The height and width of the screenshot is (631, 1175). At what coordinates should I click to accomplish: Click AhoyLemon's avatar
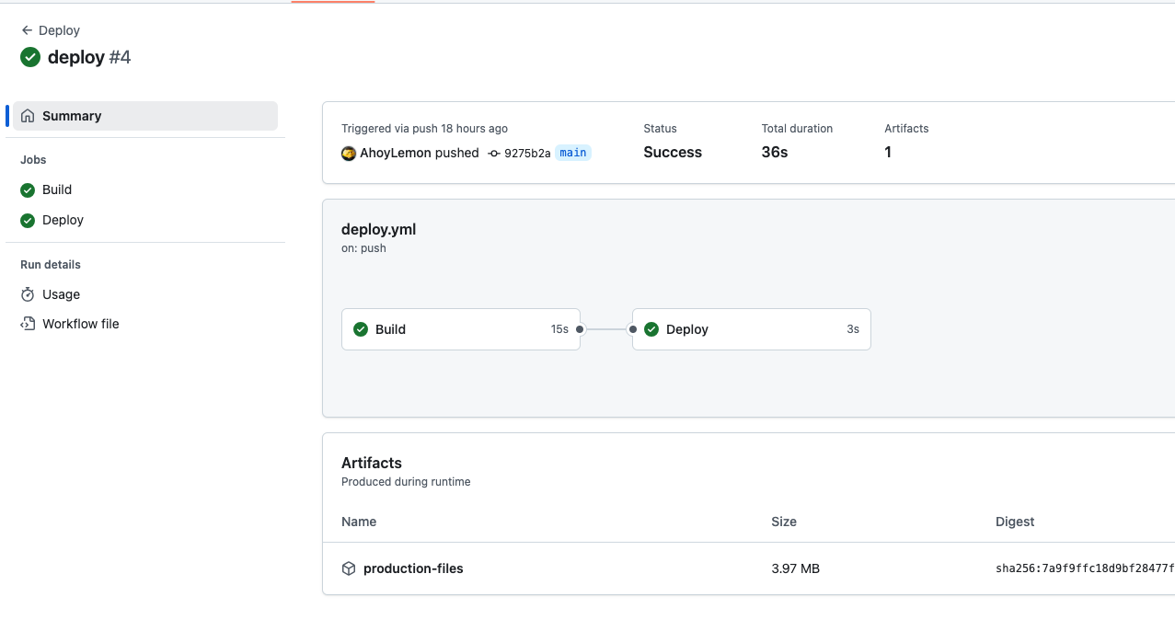tap(348, 153)
